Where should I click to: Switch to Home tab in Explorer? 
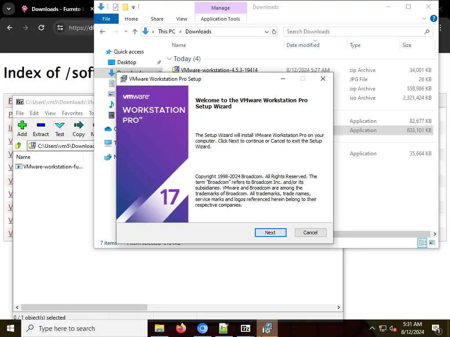coord(131,19)
